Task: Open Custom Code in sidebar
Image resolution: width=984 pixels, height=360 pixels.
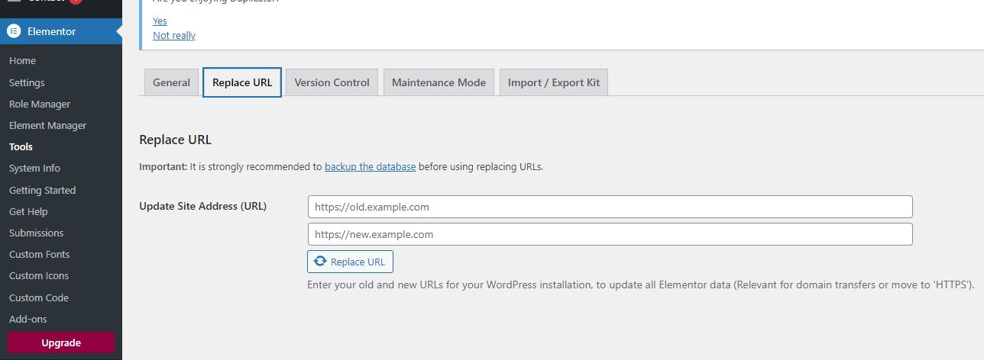Action: coord(38,297)
